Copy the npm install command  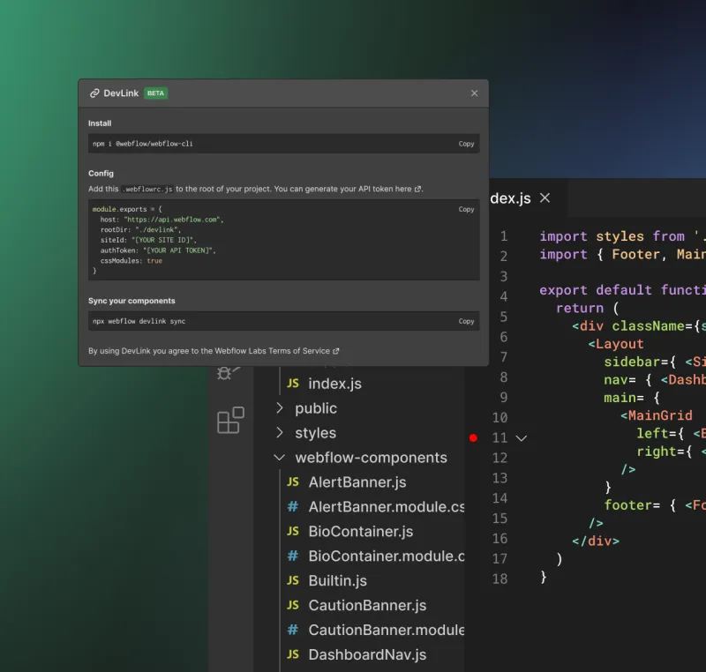coord(466,143)
